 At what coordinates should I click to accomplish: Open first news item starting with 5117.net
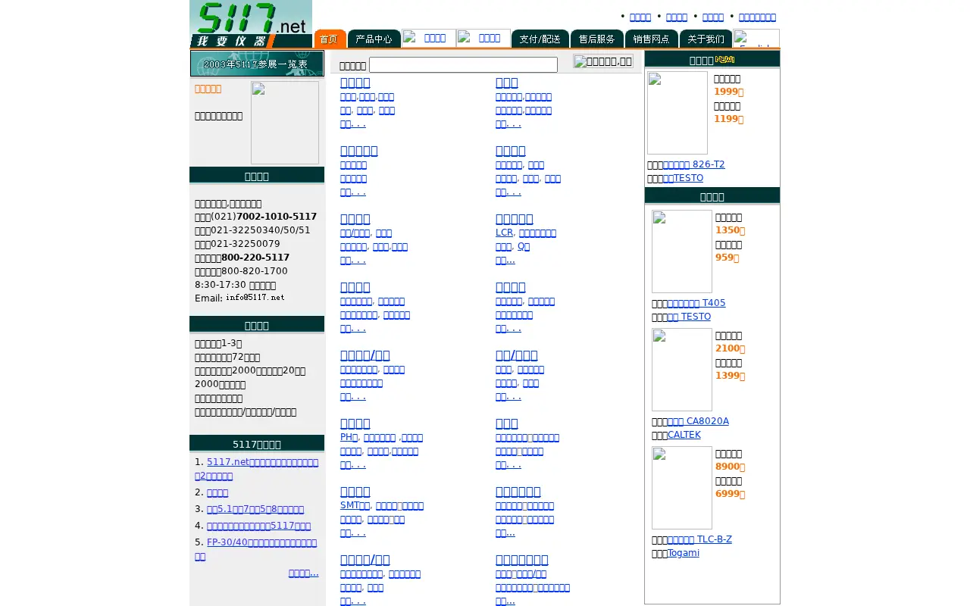pyautogui.click(x=257, y=469)
